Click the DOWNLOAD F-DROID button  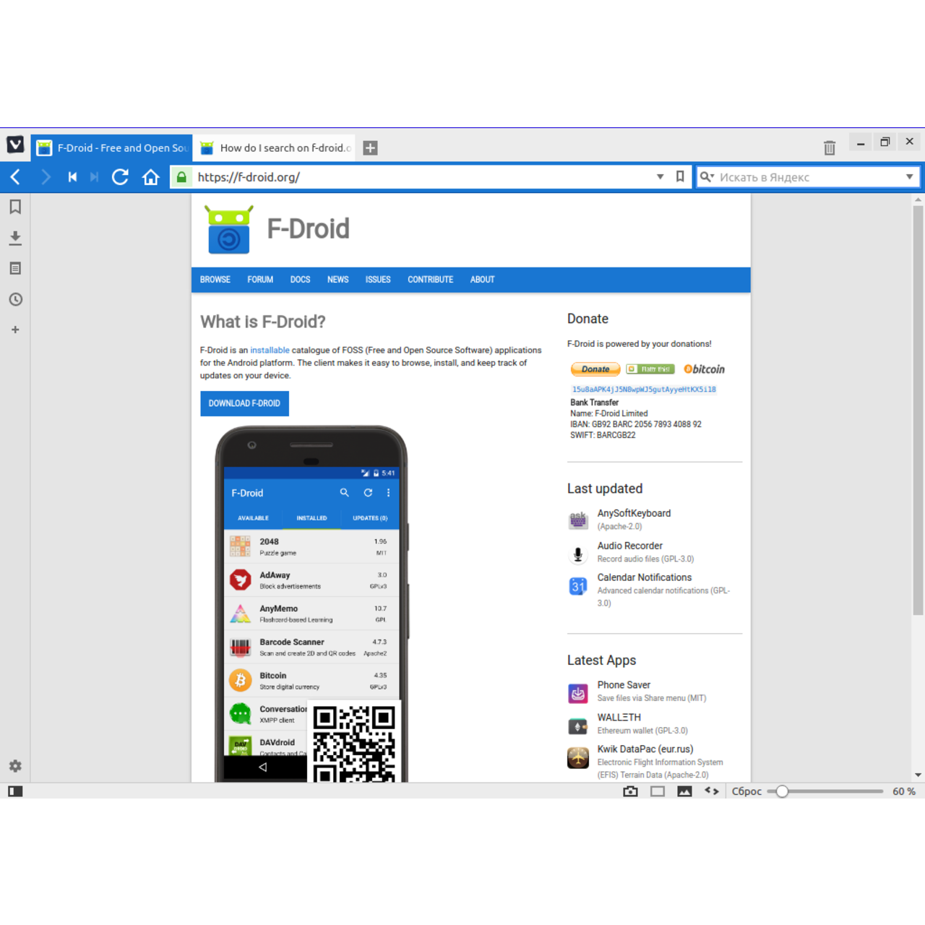[244, 403]
